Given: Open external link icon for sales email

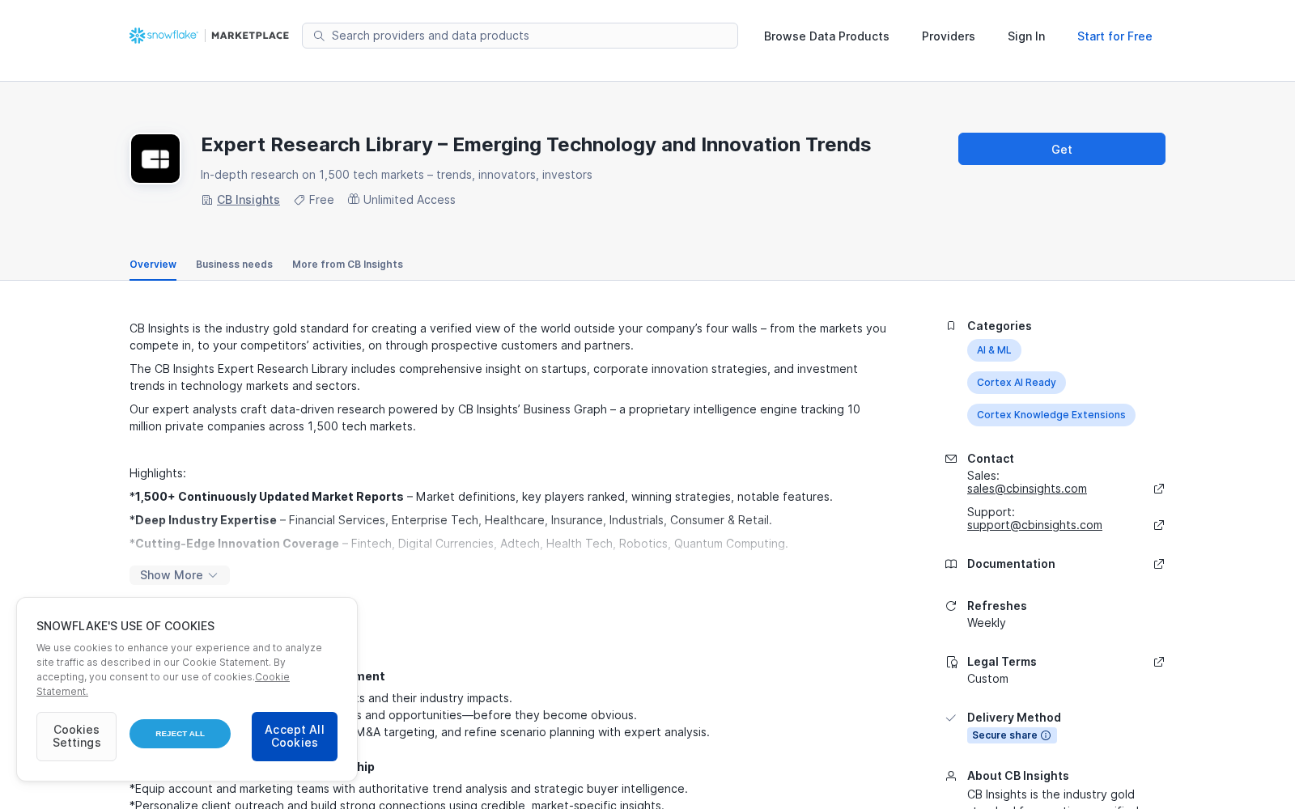Looking at the screenshot, I should pos(1159,489).
